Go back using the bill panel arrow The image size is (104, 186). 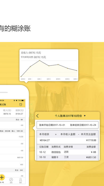37,116
